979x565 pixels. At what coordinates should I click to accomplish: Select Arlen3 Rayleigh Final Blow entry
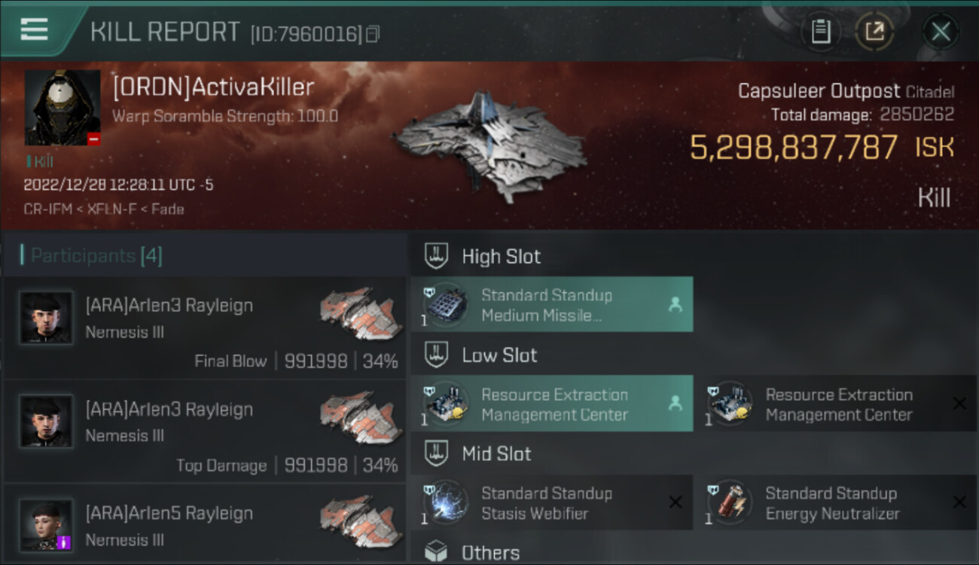[x=205, y=327]
